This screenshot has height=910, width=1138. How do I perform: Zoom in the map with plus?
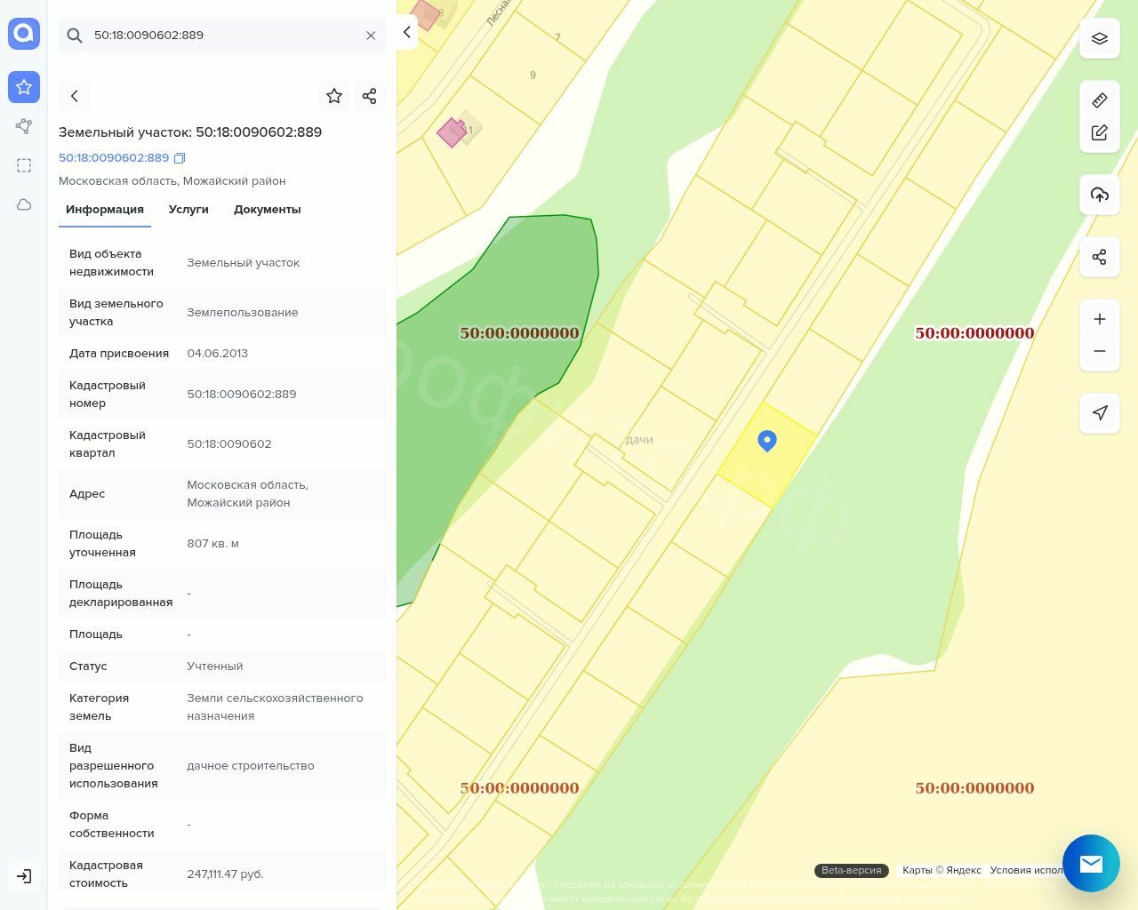tap(1099, 319)
